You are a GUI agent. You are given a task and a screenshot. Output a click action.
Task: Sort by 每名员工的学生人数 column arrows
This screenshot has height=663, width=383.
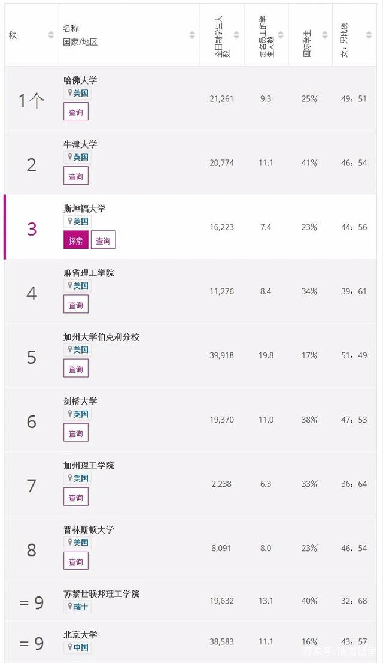click(281, 35)
